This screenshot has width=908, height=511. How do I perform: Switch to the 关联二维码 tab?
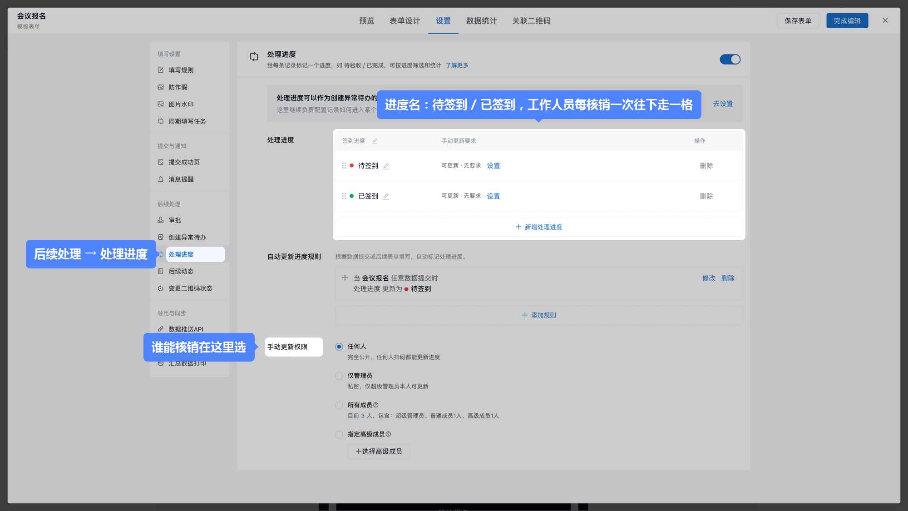[x=531, y=21]
